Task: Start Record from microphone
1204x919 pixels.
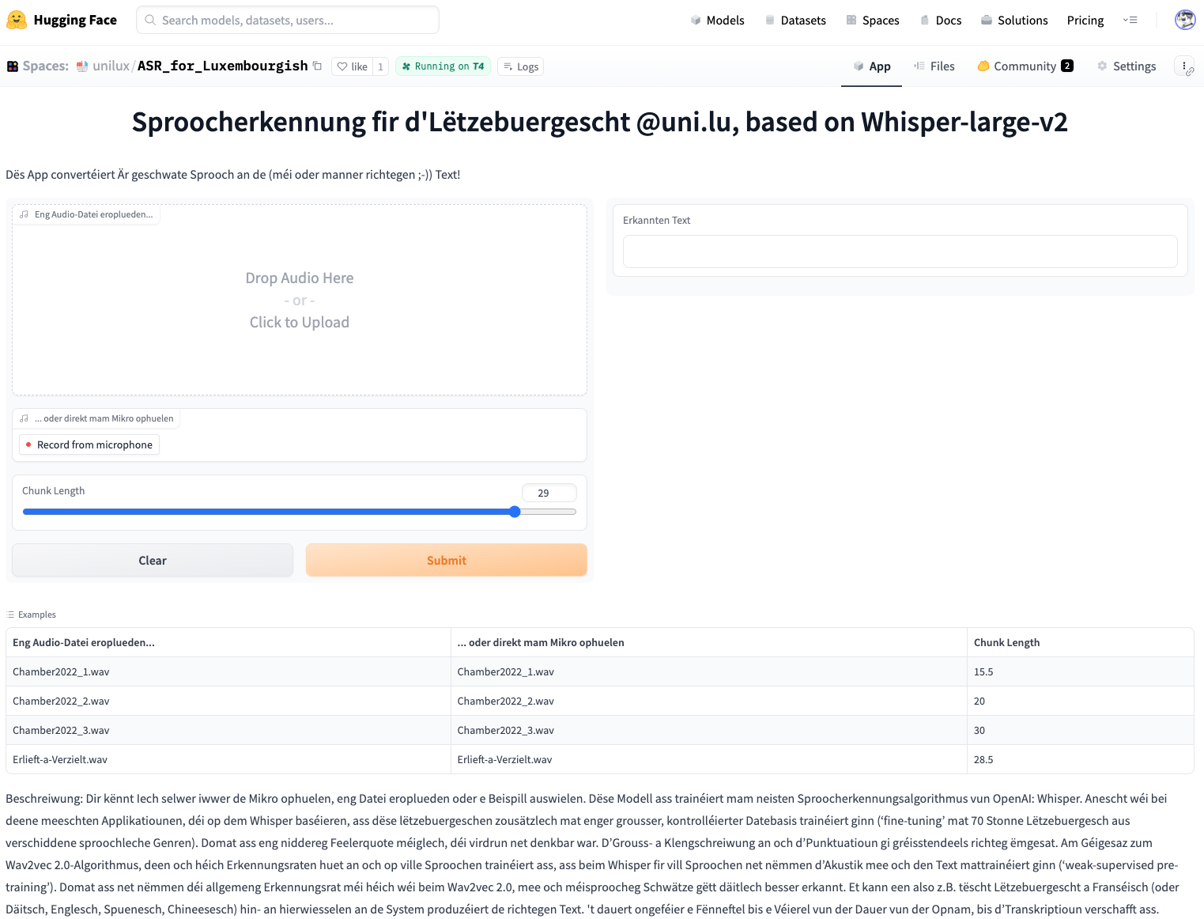Action: (89, 444)
